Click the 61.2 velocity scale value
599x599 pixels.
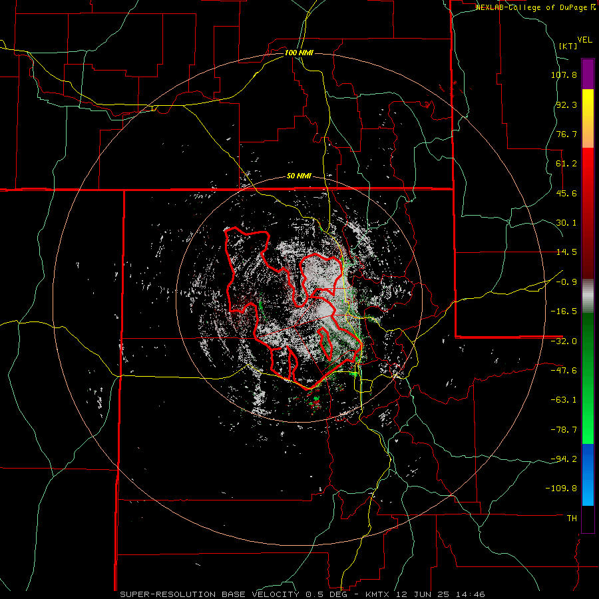point(566,164)
